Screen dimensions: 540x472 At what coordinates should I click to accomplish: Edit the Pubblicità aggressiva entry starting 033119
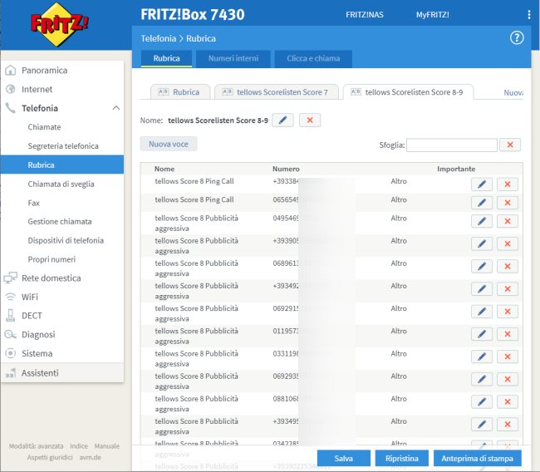click(482, 356)
